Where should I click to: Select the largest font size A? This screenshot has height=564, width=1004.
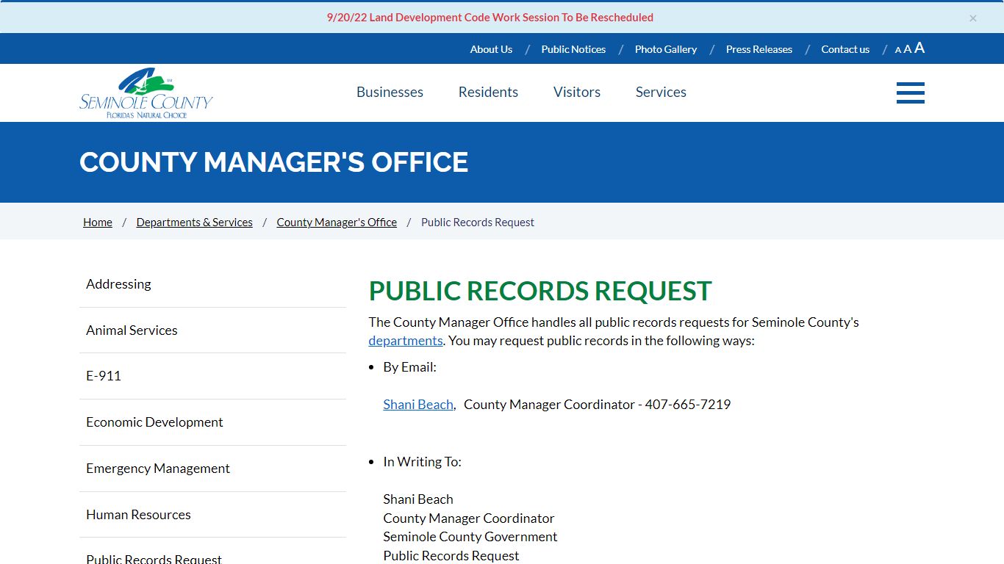pyautogui.click(x=919, y=48)
